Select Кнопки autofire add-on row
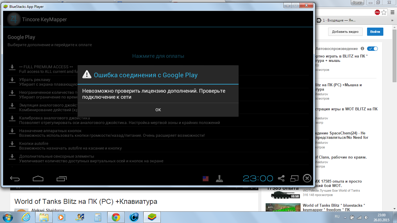This screenshot has height=223, width=397. (x=158, y=146)
